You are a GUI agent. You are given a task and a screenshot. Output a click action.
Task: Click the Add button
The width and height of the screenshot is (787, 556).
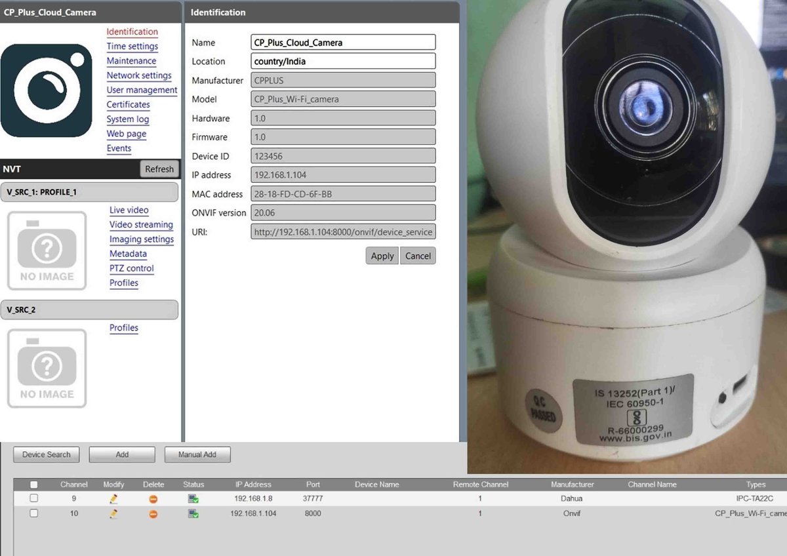click(x=122, y=454)
